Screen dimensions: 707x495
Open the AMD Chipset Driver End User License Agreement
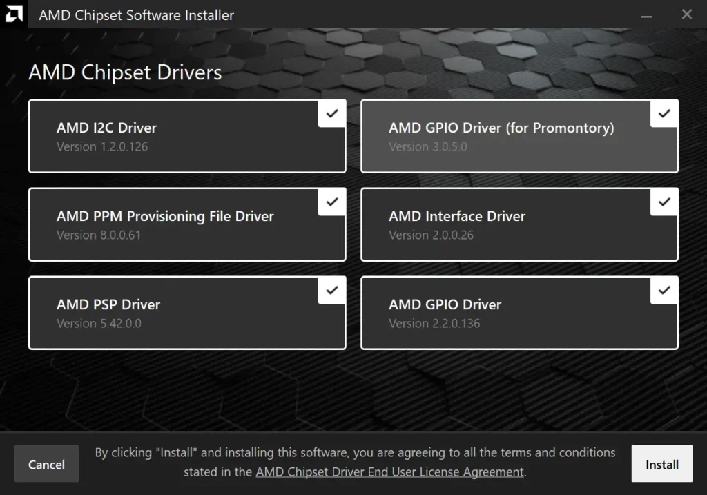point(389,472)
